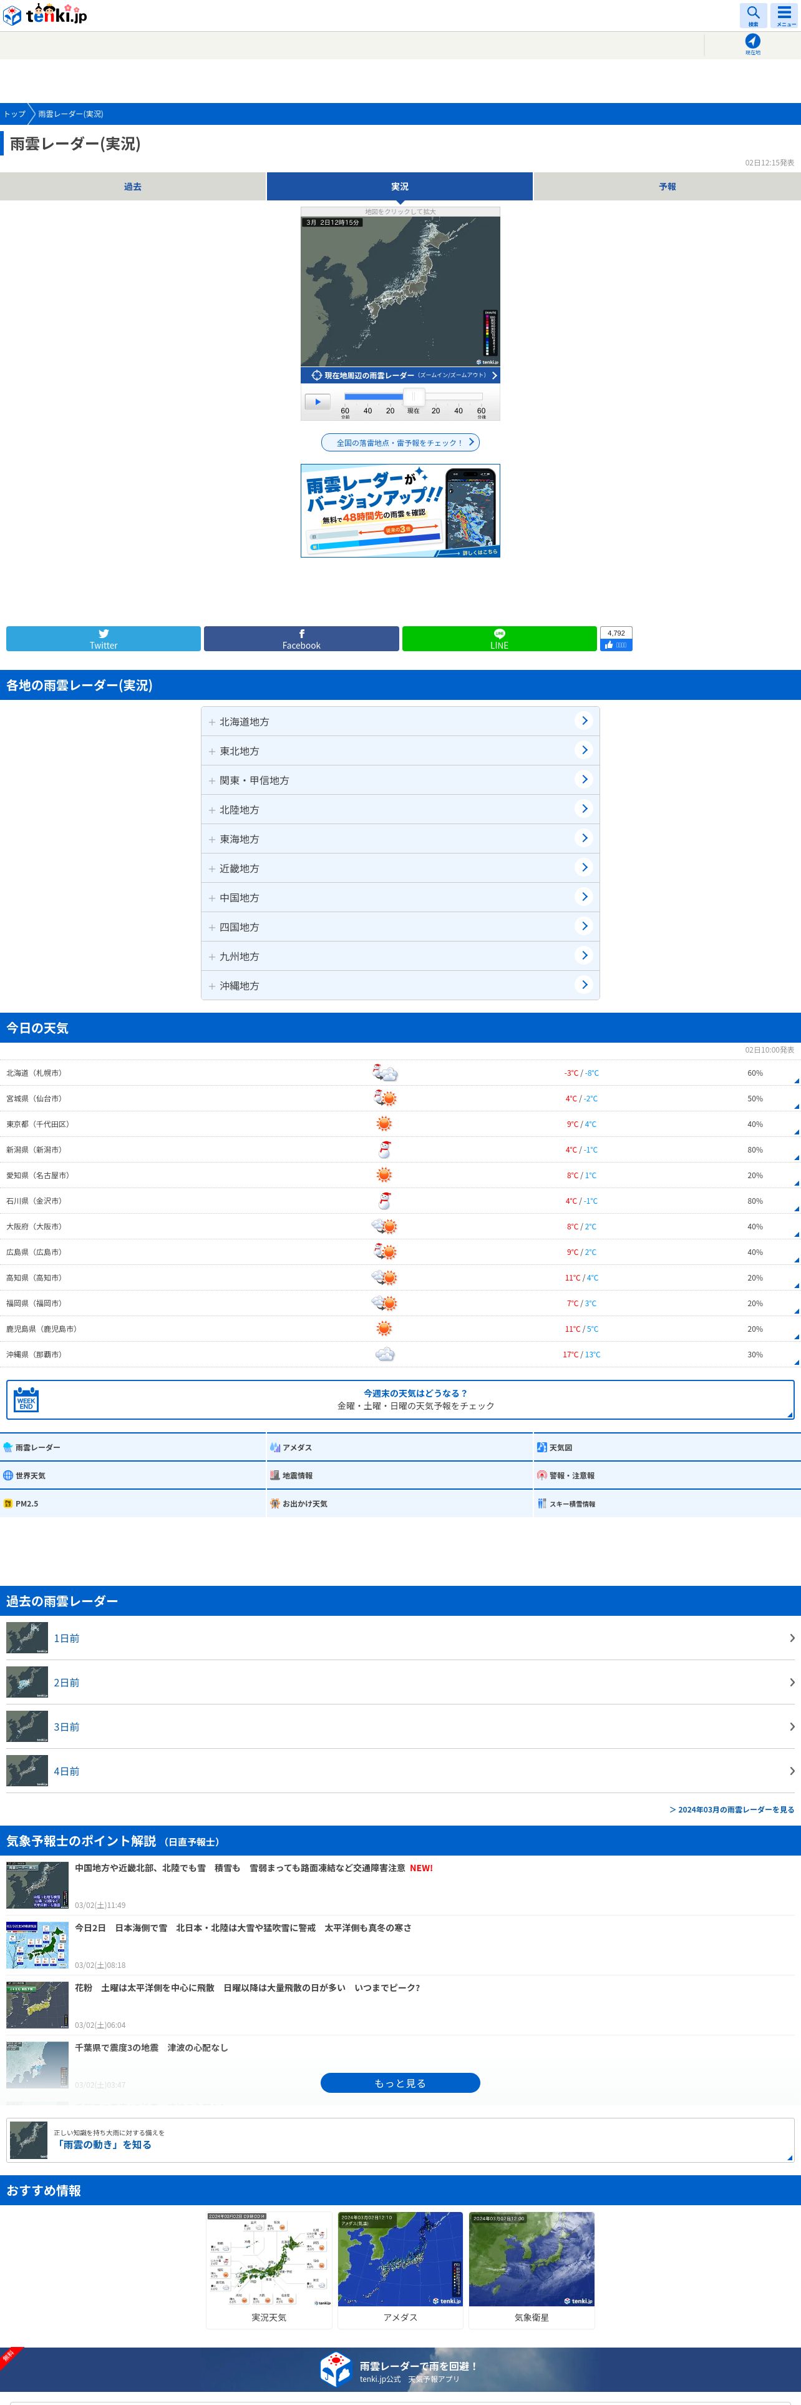Click the もっと見る button
This screenshot has height=2405, width=801.
click(400, 2083)
